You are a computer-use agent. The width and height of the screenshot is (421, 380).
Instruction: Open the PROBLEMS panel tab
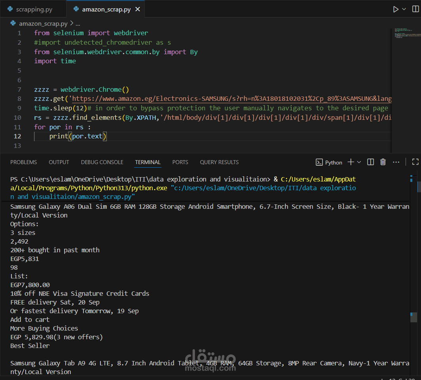[24, 162]
